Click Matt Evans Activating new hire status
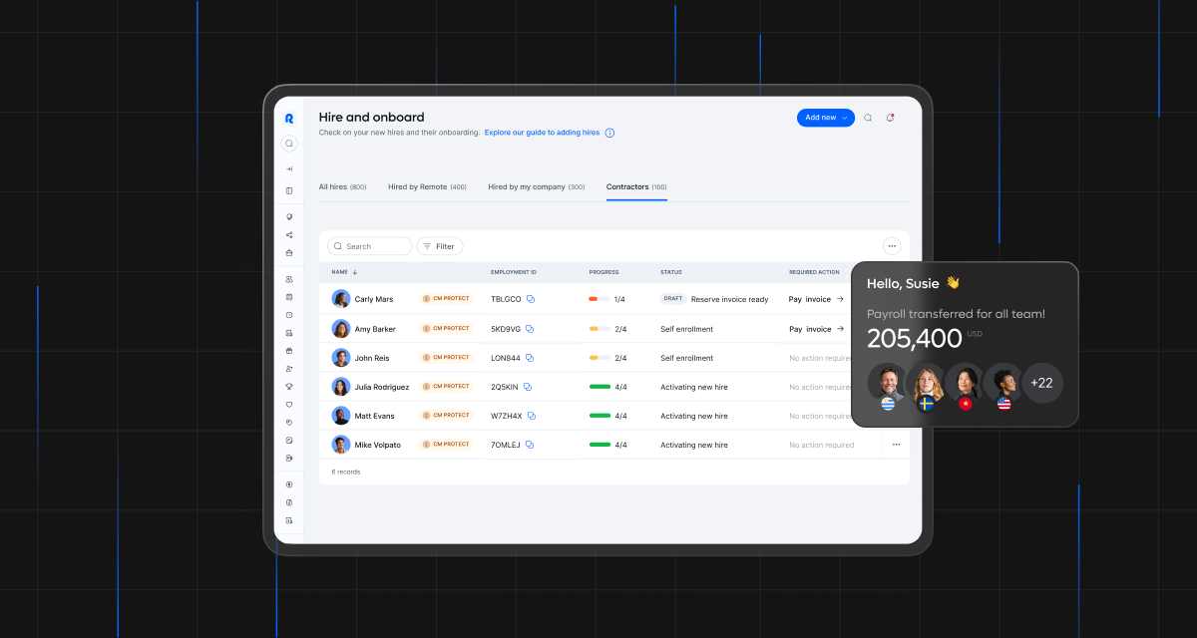 [x=694, y=416]
